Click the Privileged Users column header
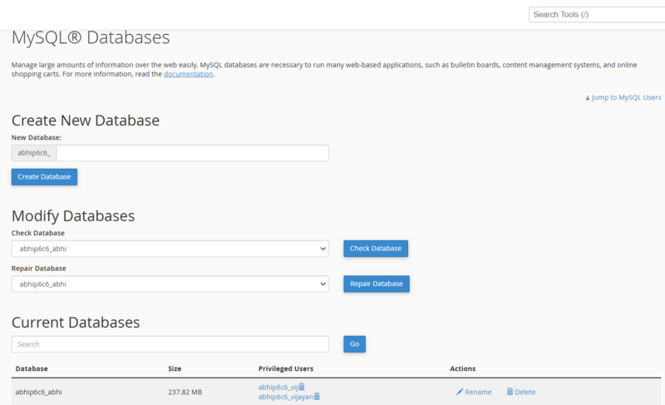Screen dimensions: 665x405 [286, 368]
